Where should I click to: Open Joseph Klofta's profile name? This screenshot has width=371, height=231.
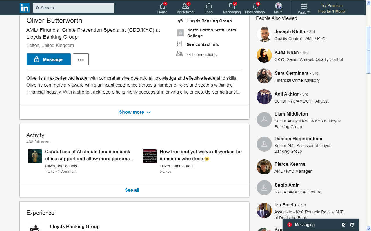click(x=290, y=31)
